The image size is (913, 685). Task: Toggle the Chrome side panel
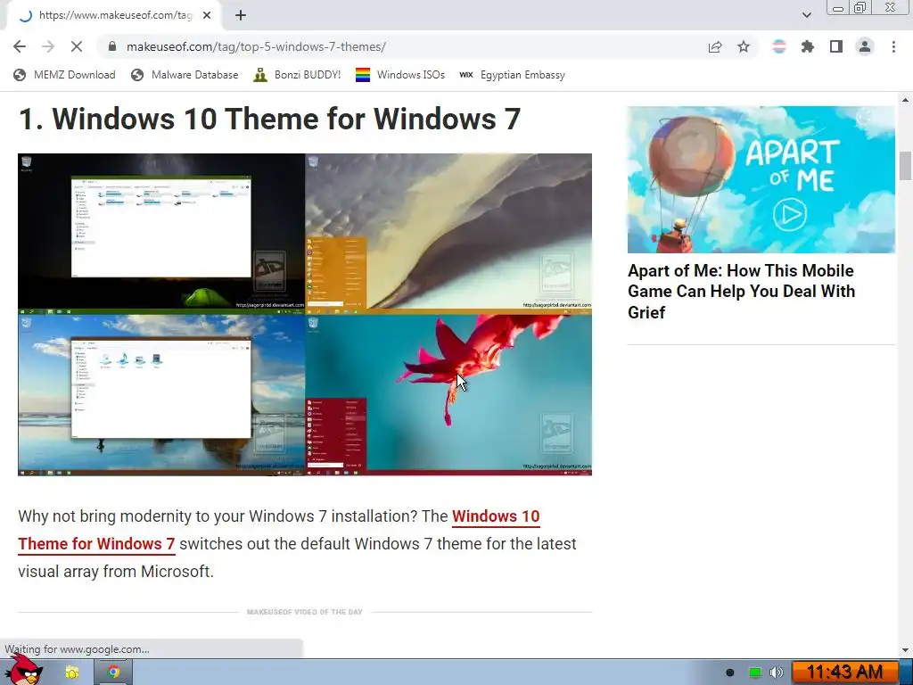(x=836, y=46)
